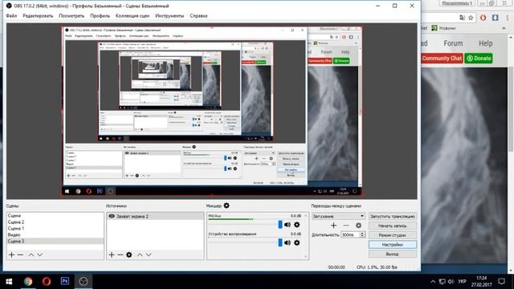514x289 pixels.
Task: Click OBS icon on the taskbar
Action: [84, 282]
